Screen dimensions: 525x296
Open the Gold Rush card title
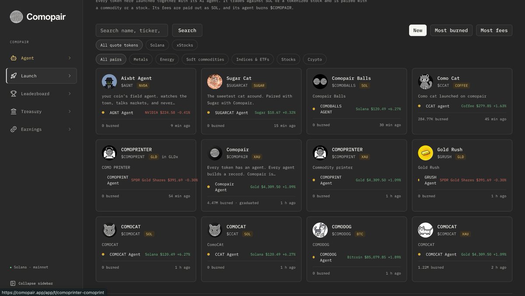[450, 150]
